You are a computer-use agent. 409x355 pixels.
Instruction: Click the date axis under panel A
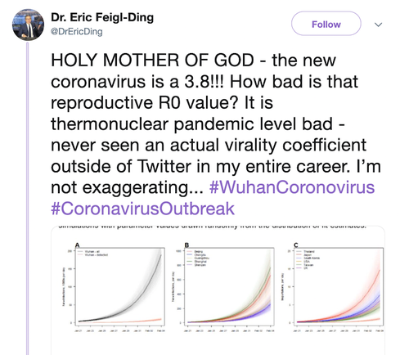point(120,330)
